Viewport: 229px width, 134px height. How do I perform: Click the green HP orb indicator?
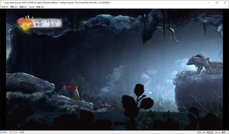[36, 21]
